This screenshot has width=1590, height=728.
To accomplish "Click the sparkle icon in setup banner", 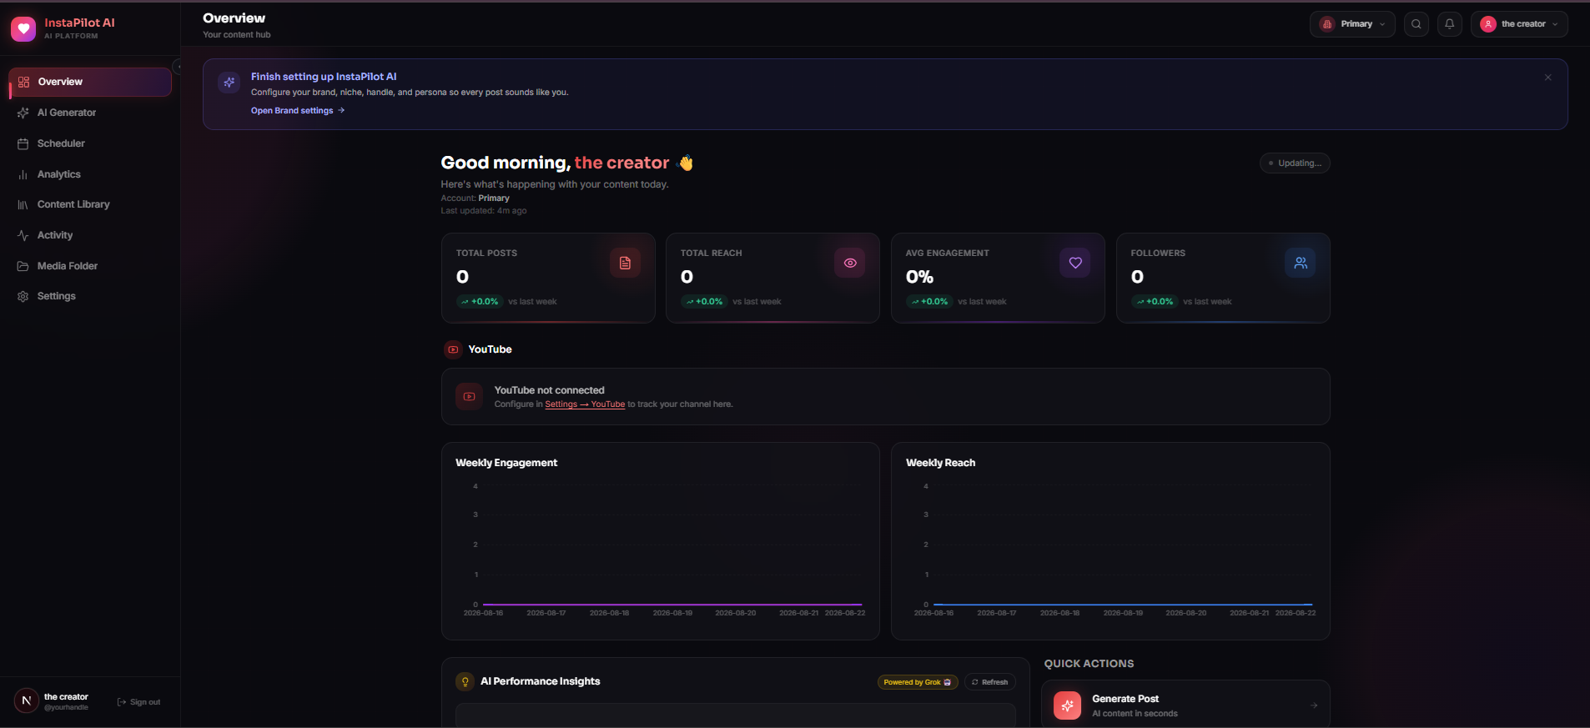I will 229,82.
